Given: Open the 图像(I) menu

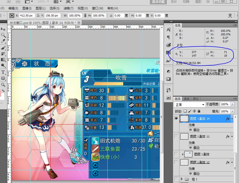Looking at the screenshot, I should 27,8.
